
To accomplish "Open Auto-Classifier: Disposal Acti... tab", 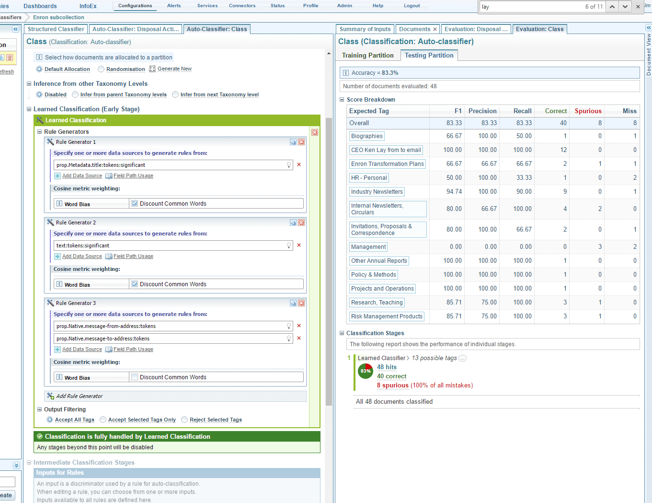I will [x=136, y=29].
